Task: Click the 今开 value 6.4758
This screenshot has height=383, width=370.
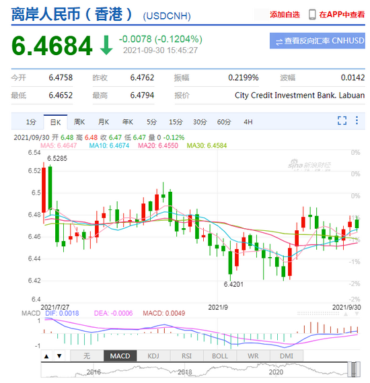Action: (x=61, y=77)
